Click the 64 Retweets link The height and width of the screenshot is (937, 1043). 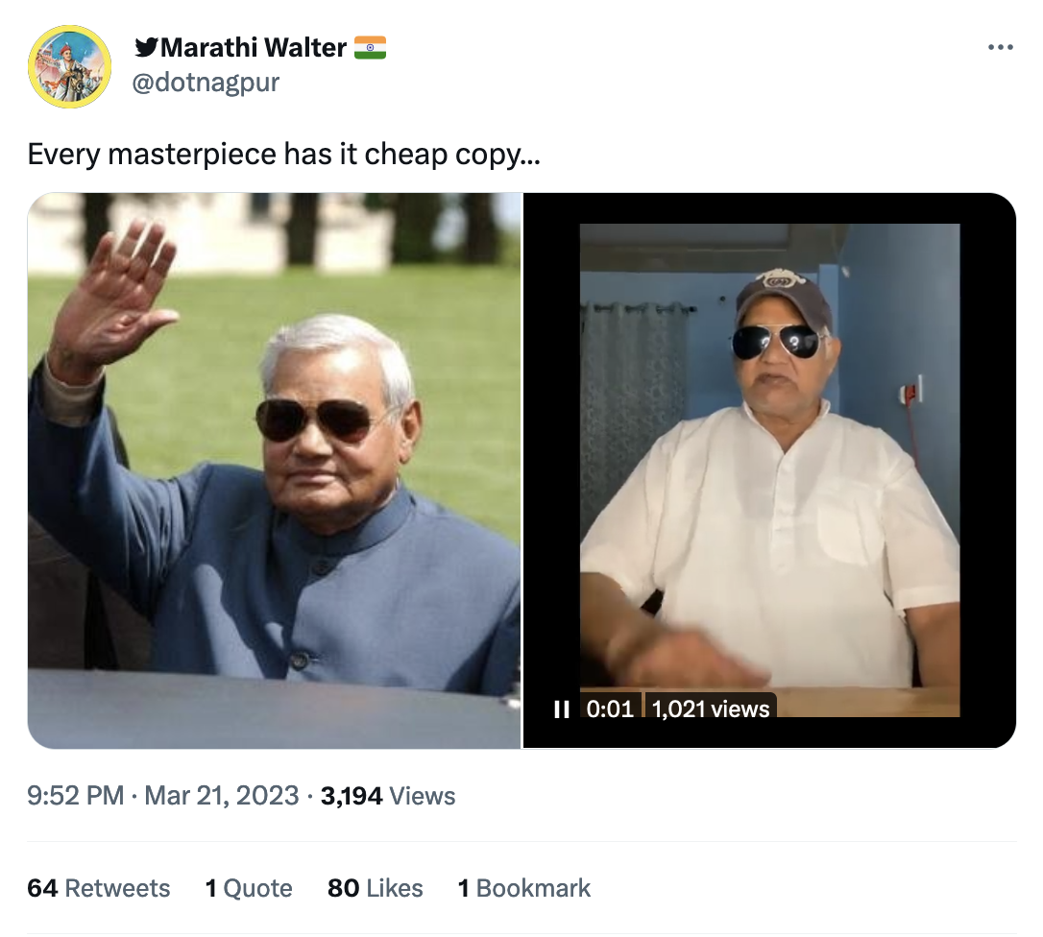click(99, 887)
